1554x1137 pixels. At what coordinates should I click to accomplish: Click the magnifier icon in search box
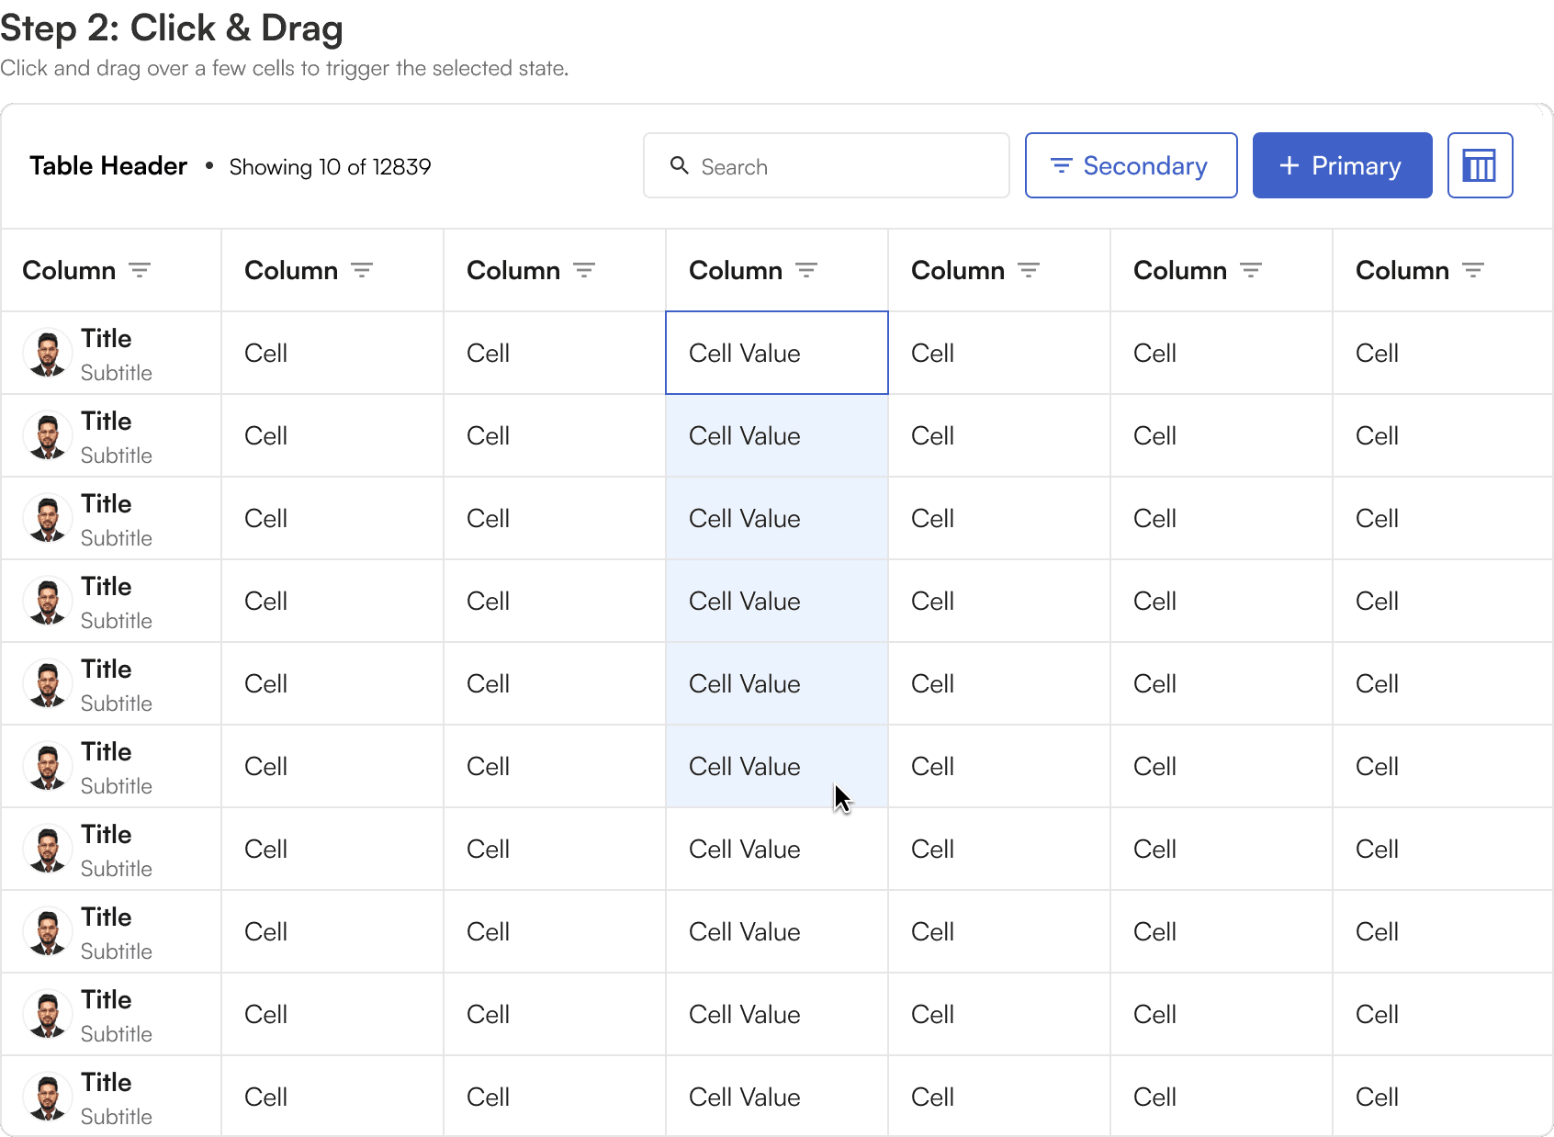680,165
